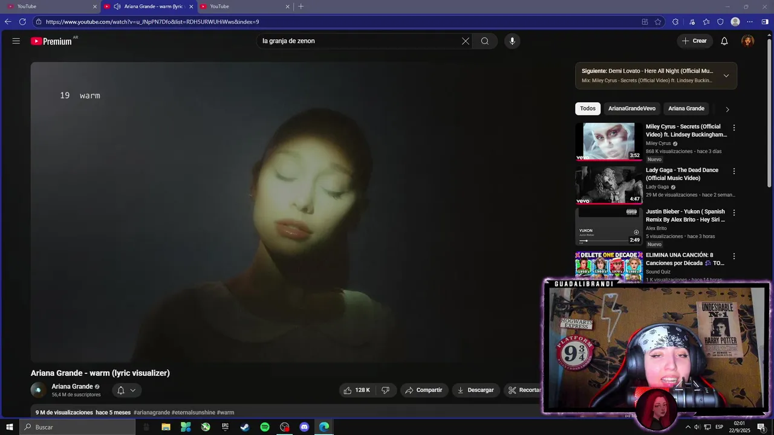Open Miley Cyrus Secrets thumbnail
This screenshot has width=774, height=435.
point(608,142)
